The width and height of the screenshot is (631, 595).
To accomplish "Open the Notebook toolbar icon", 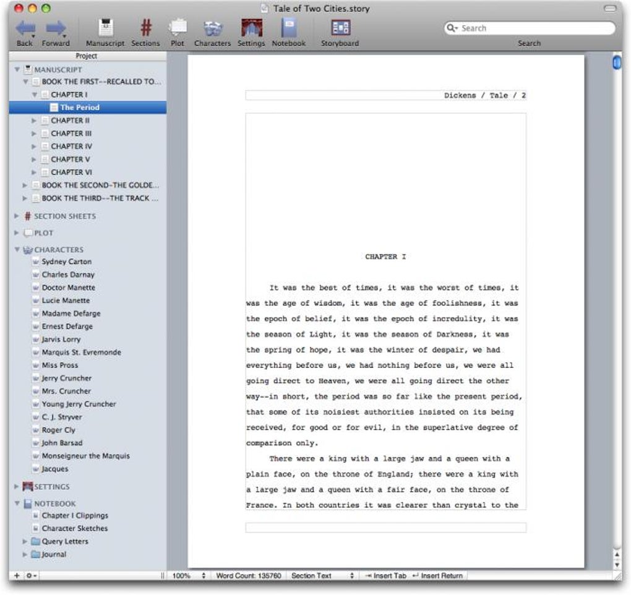I will point(288,28).
